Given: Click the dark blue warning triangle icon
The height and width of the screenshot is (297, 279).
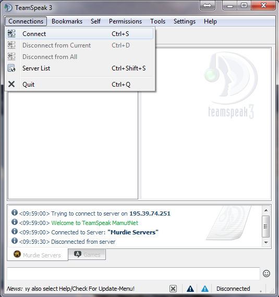Looking at the screenshot, I should click(x=190, y=289).
